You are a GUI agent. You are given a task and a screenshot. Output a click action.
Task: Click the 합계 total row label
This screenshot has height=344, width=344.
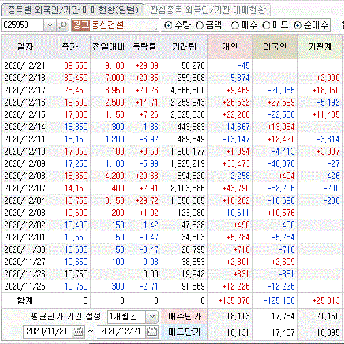[25, 301]
